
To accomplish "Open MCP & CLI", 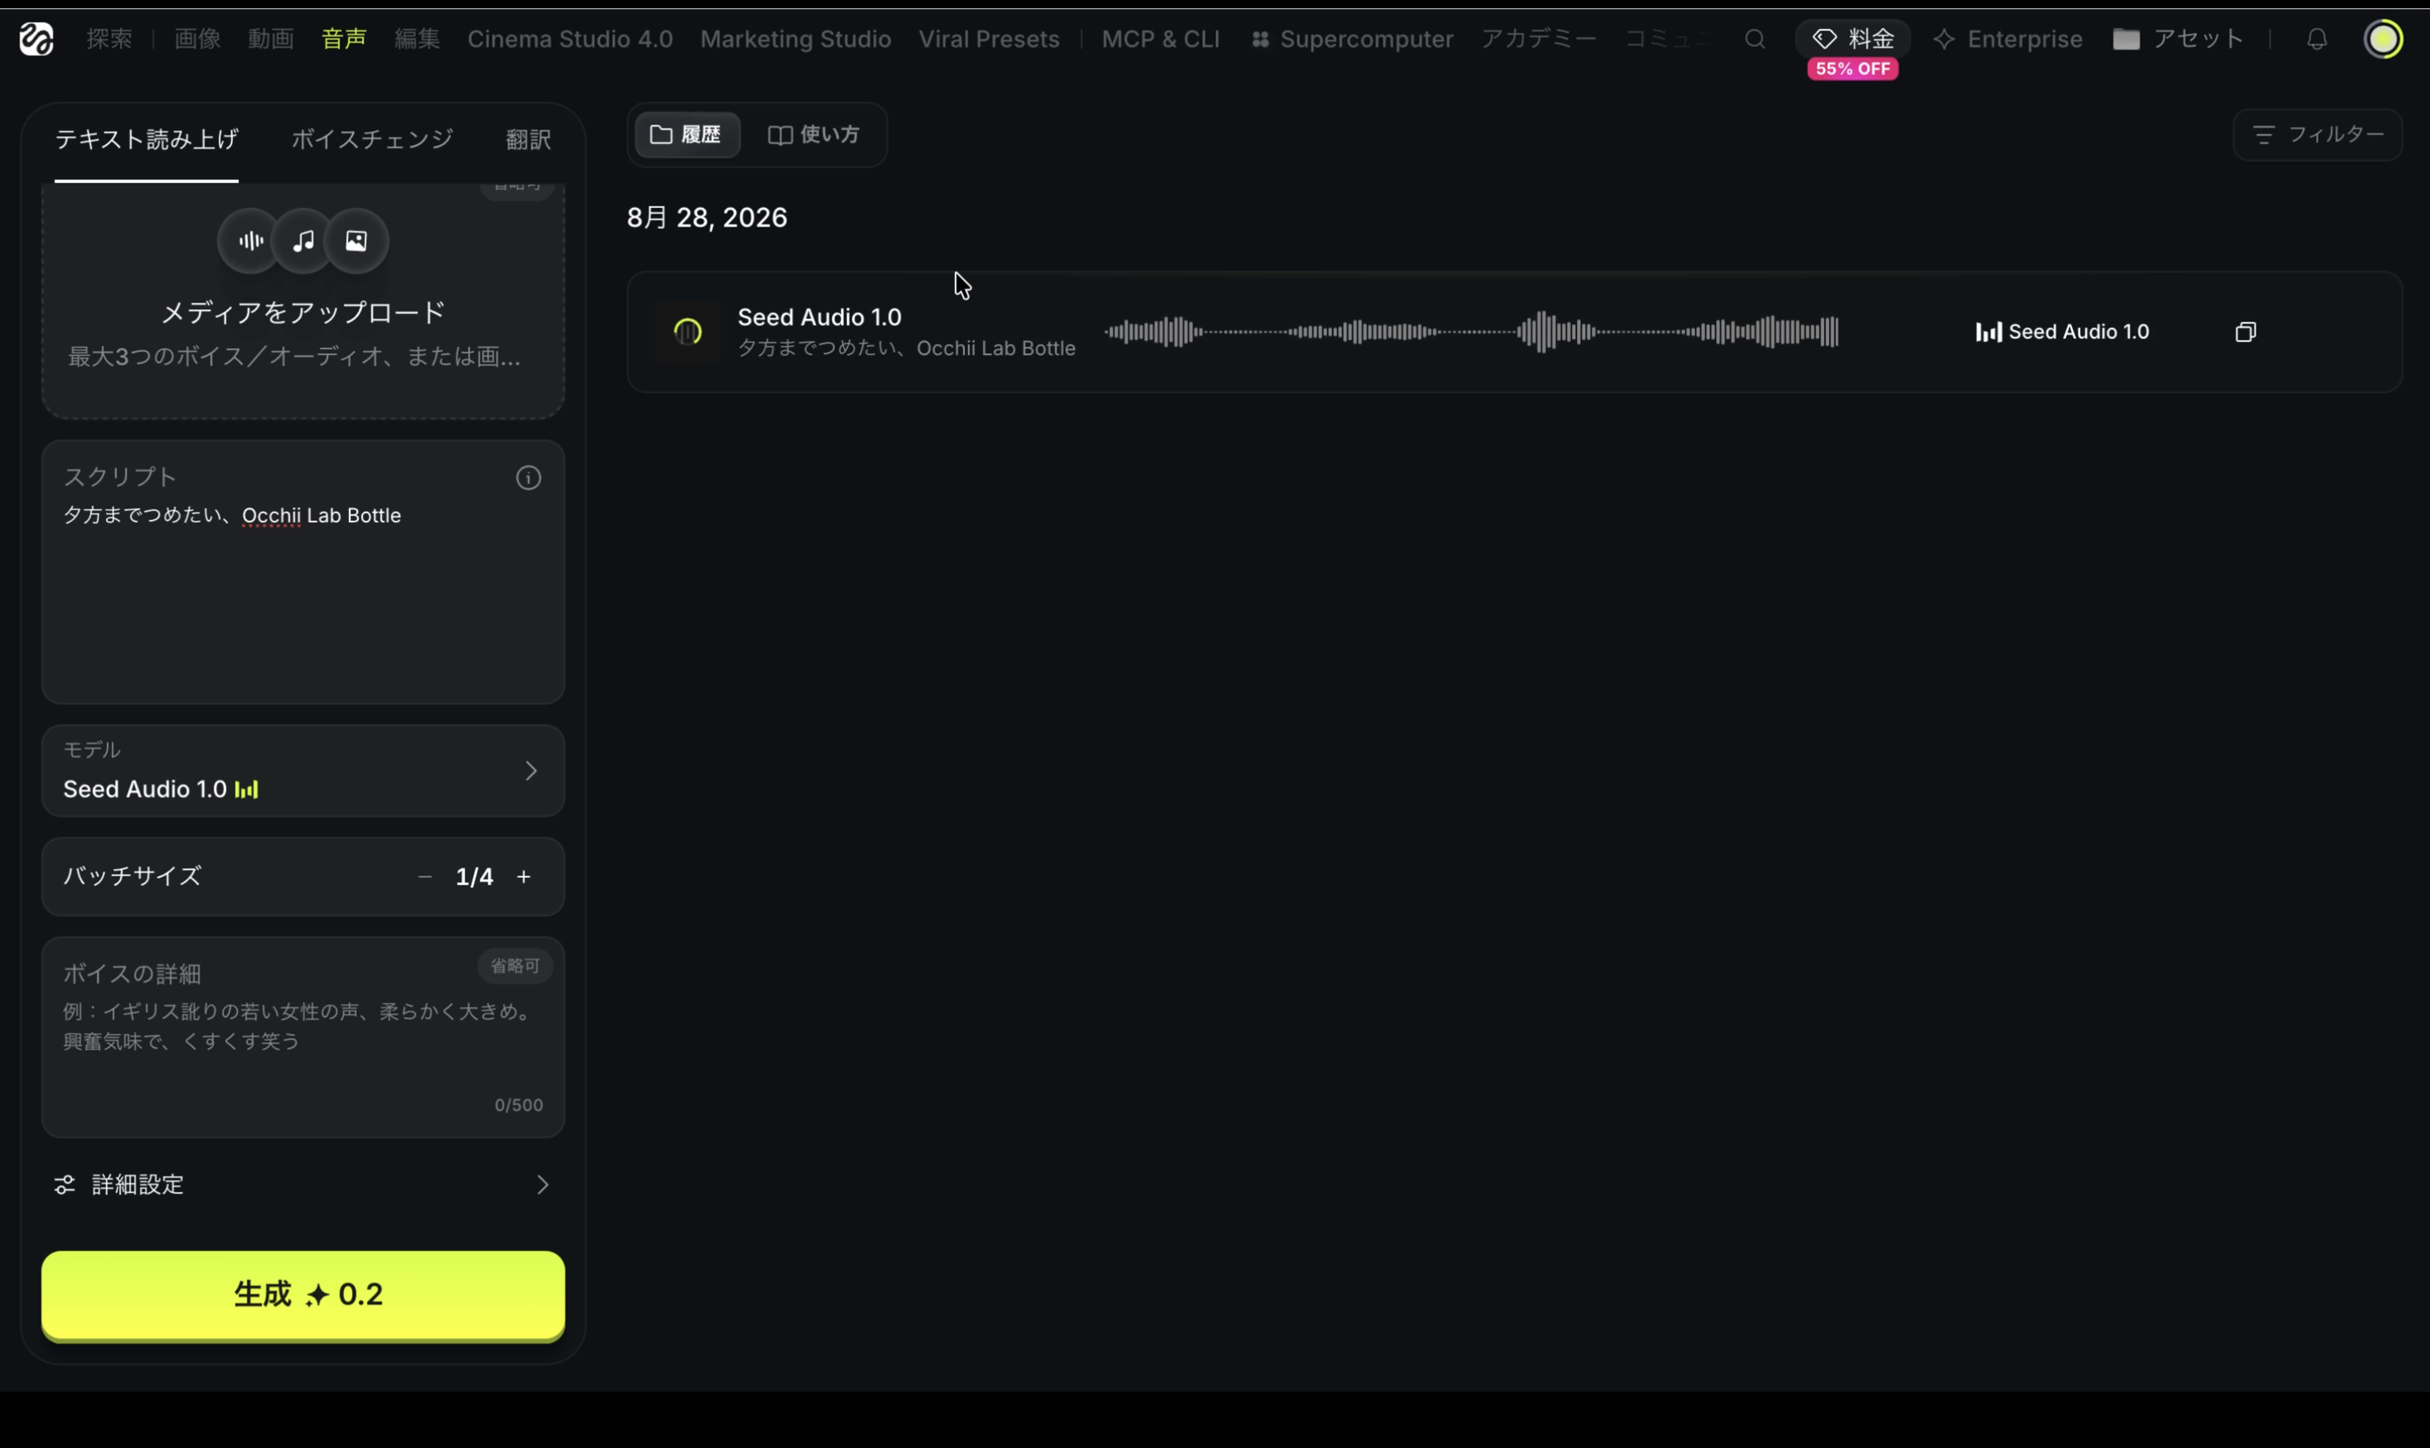I will 1160,39.
